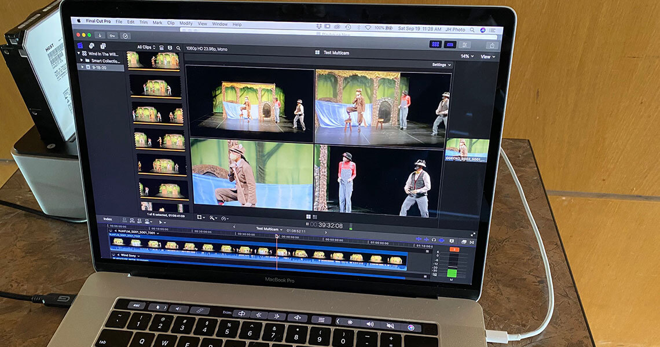Open the Edit menu
Screen dimensions: 660x347
click(x=131, y=22)
